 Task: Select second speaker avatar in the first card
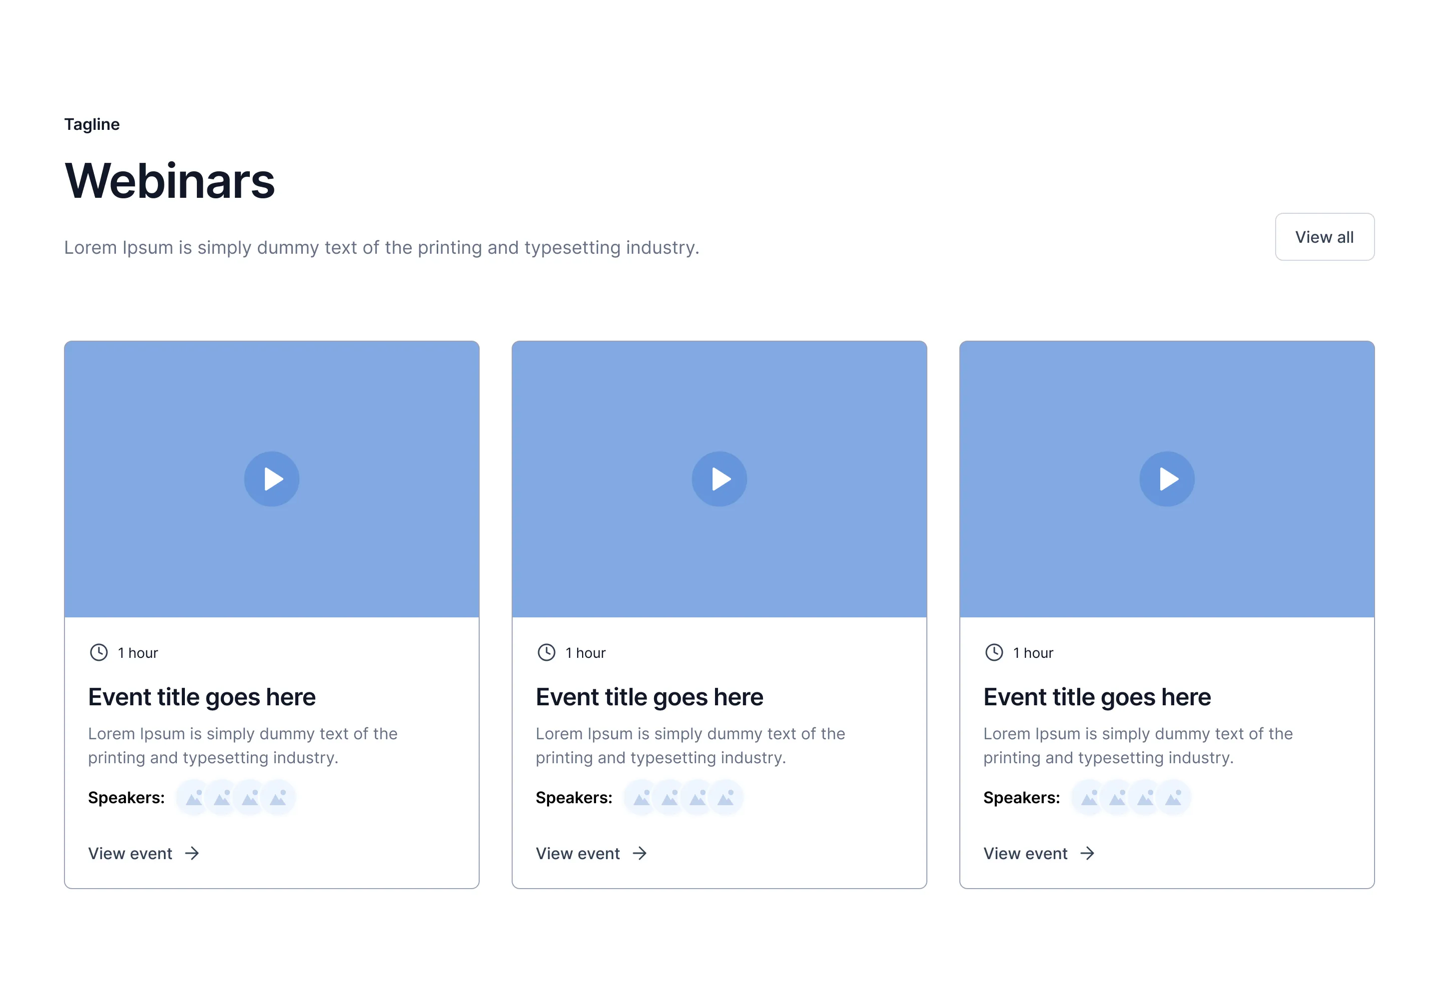pyautogui.click(x=222, y=797)
